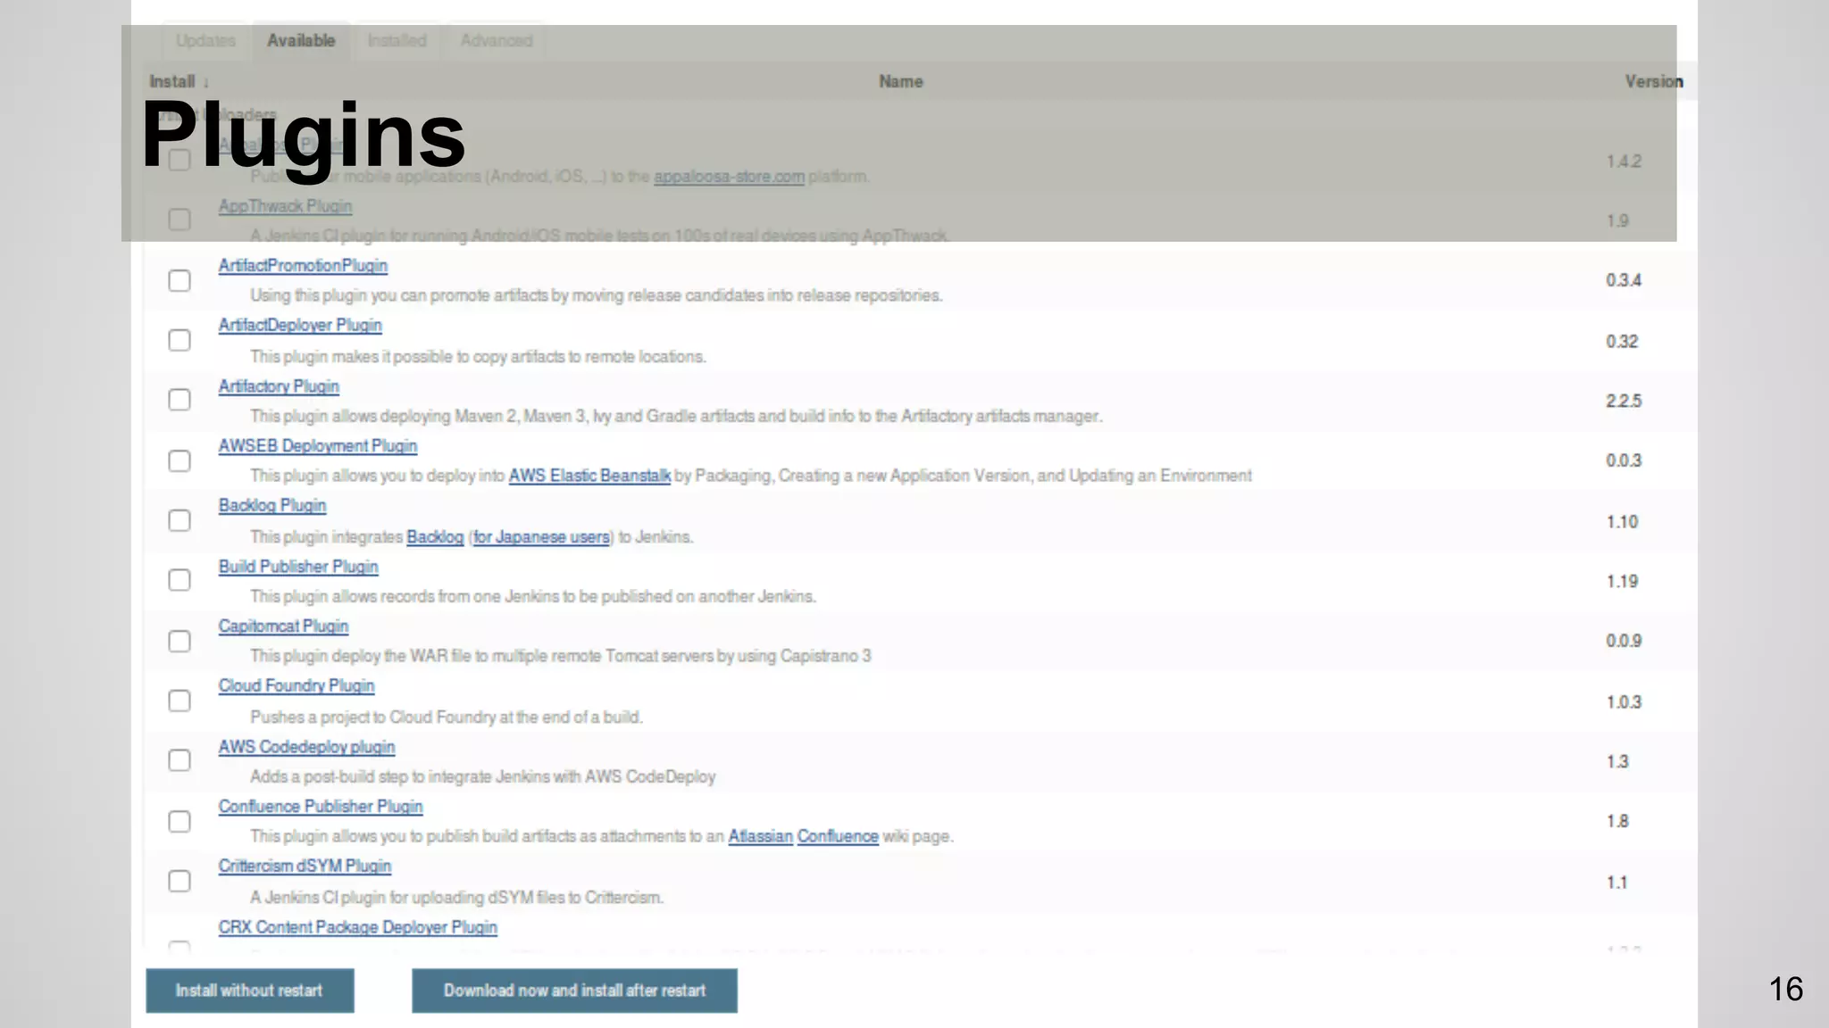Open the Confluence Publisher Plugin link

pos(321,807)
